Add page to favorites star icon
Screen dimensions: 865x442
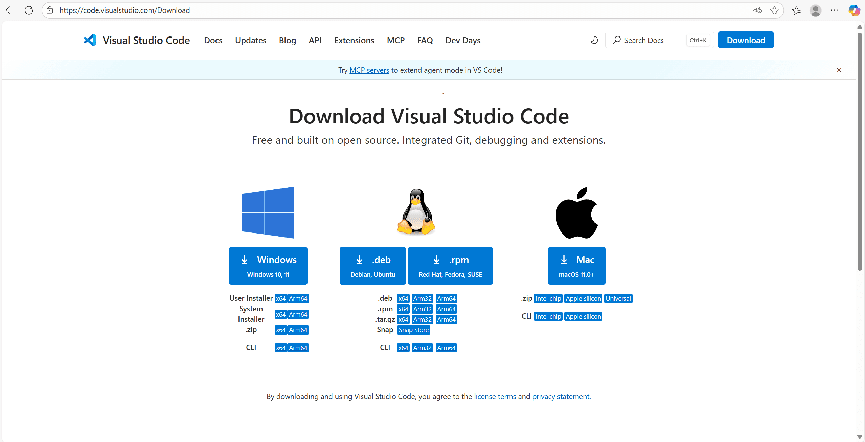pos(774,10)
